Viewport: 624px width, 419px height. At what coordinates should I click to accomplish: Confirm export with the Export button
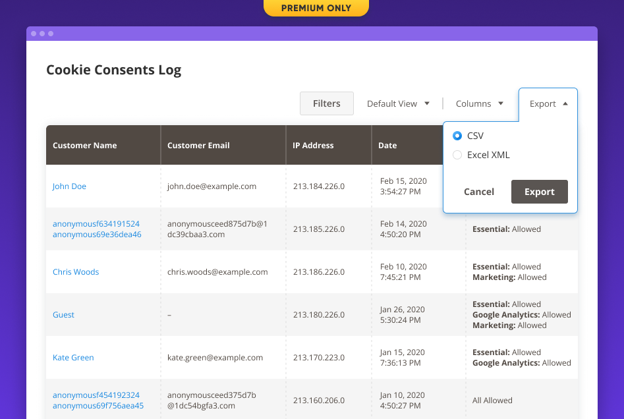pos(539,192)
